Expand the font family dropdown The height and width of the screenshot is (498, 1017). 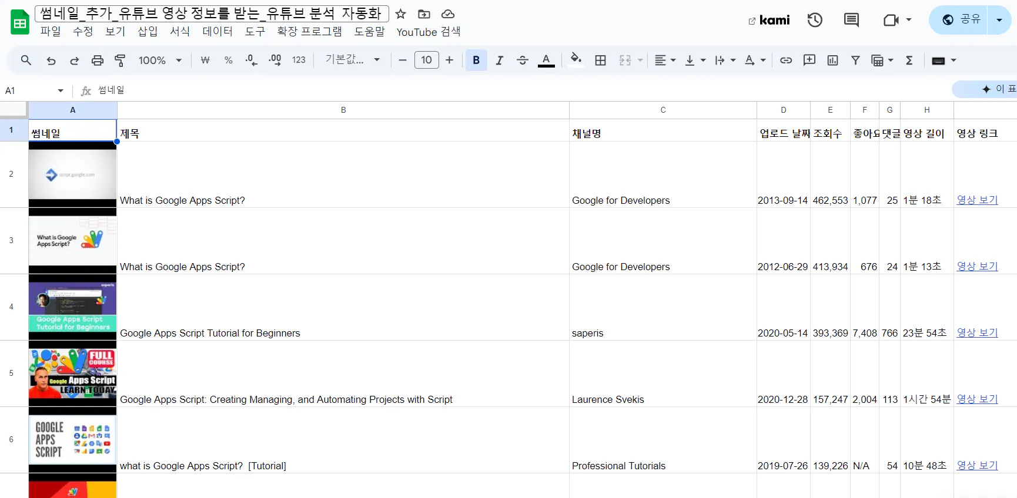[x=353, y=59]
